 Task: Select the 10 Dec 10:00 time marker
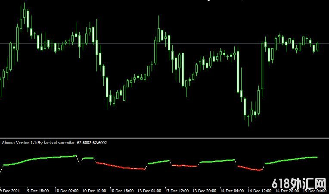pos(94,190)
